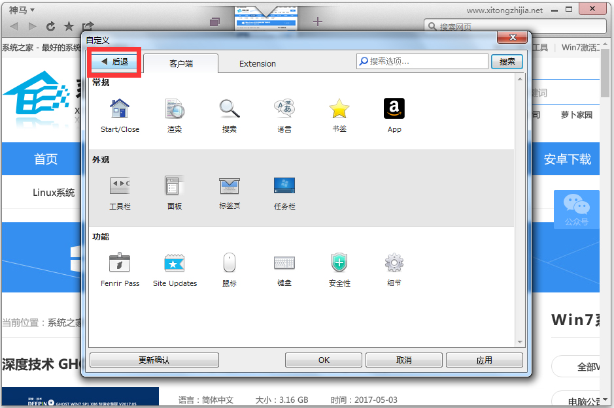Open the Amazon App settings icon

tap(394, 108)
